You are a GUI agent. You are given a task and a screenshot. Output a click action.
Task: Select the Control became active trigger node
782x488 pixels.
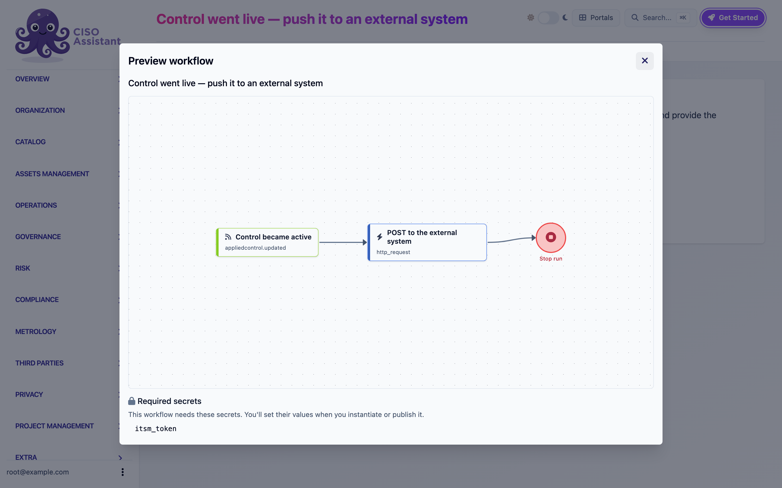(267, 242)
